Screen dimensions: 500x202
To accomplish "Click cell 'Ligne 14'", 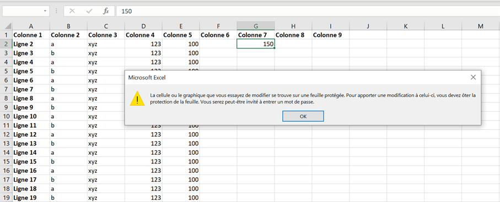I will click(31, 152).
